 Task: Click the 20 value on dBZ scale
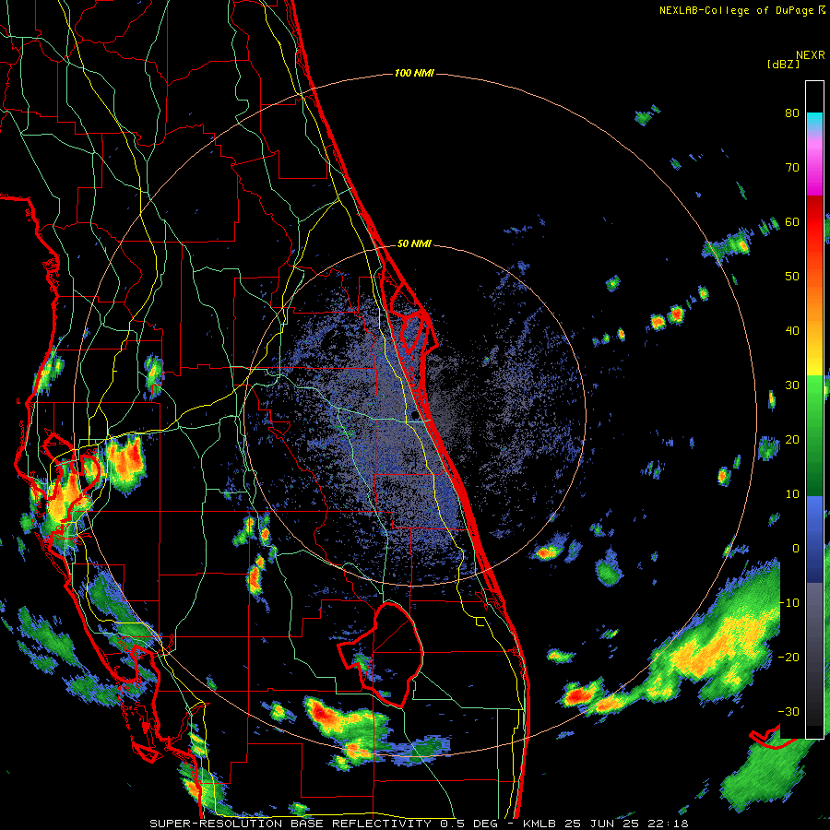pyautogui.click(x=792, y=440)
